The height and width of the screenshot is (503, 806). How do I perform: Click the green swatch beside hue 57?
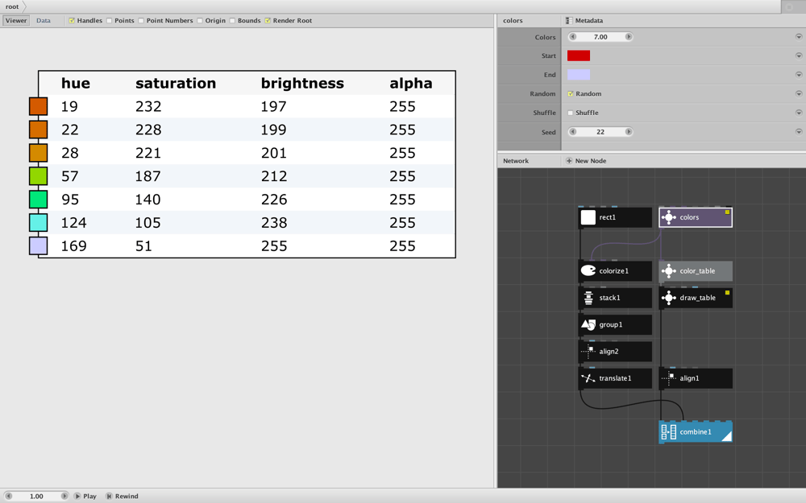(x=39, y=176)
